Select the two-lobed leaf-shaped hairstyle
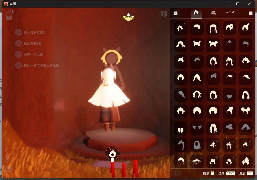 point(181,128)
